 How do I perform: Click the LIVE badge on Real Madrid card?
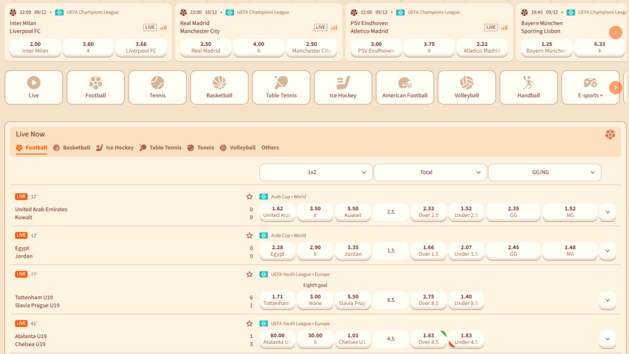[x=320, y=27]
